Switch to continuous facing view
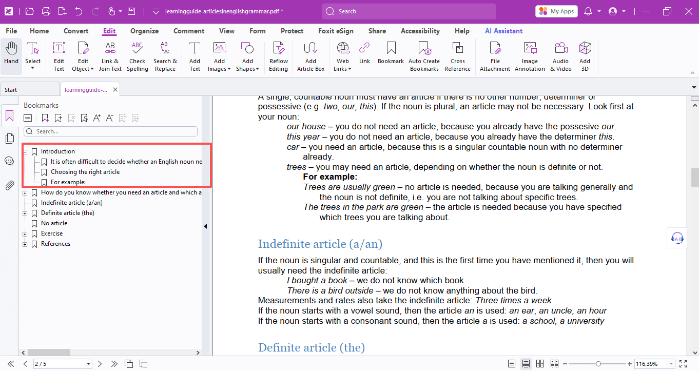The width and height of the screenshot is (699, 371). (x=554, y=364)
